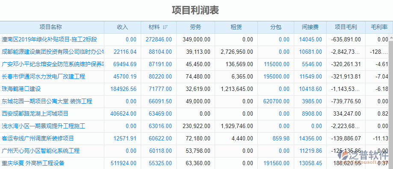Open project 成都能源建设集团投资有限公司临时办公
Viewport: 393px width, 169px height.
[53, 52]
